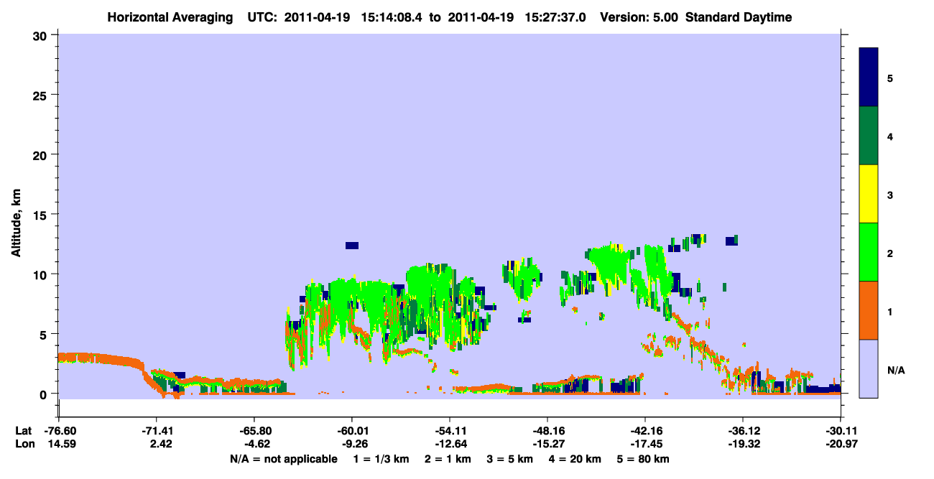Click latitude value -71.41
This screenshot has height=479, width=934.
(156, 431)
